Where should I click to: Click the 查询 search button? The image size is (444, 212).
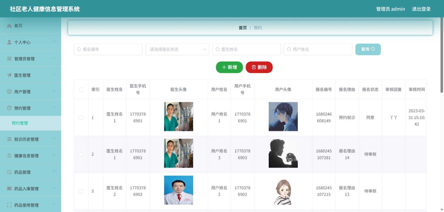(368, 49)
